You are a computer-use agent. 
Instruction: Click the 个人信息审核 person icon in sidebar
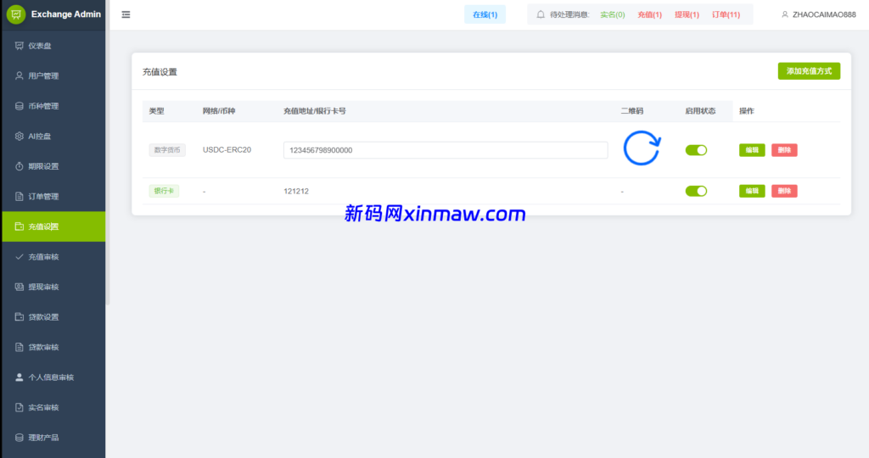[20, 377]
